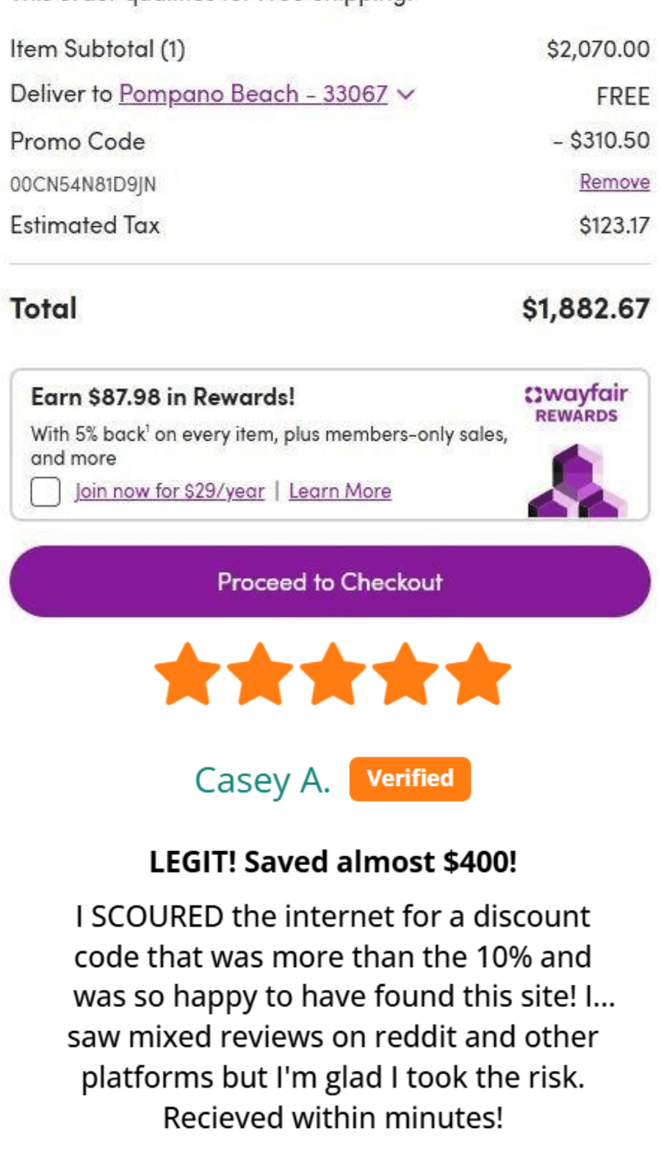Click the review title "LEGIT! Saved almost $400!"

[x=333, y=861]
